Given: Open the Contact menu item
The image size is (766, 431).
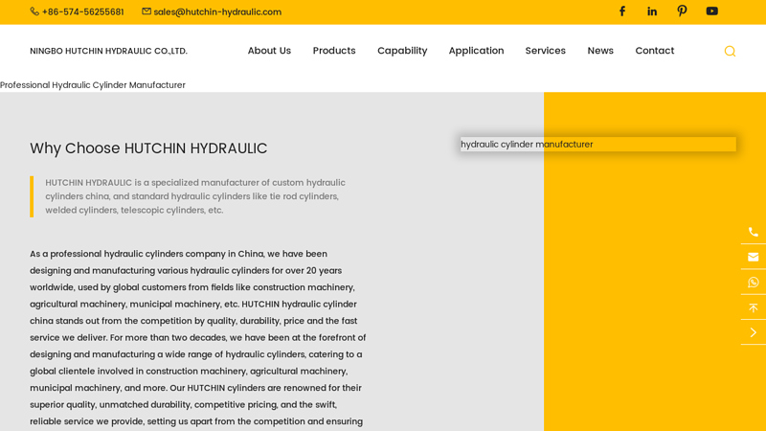Looking at the screenshot, I should [655, 51].
